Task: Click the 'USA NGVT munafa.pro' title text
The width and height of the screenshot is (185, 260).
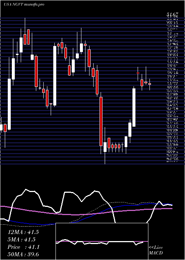Action: [24, 4]
